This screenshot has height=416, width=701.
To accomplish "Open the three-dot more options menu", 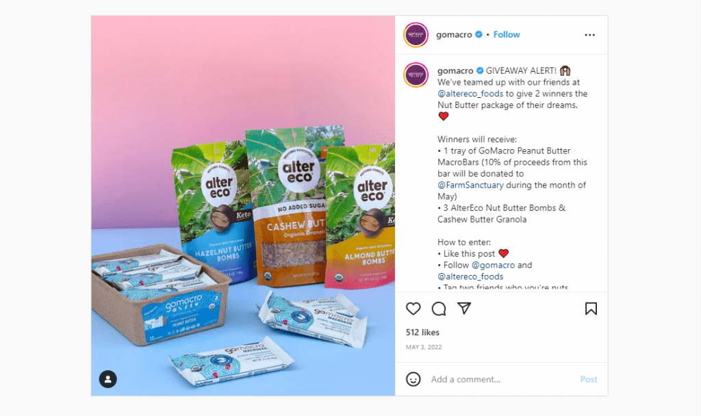I will [589, 35].
